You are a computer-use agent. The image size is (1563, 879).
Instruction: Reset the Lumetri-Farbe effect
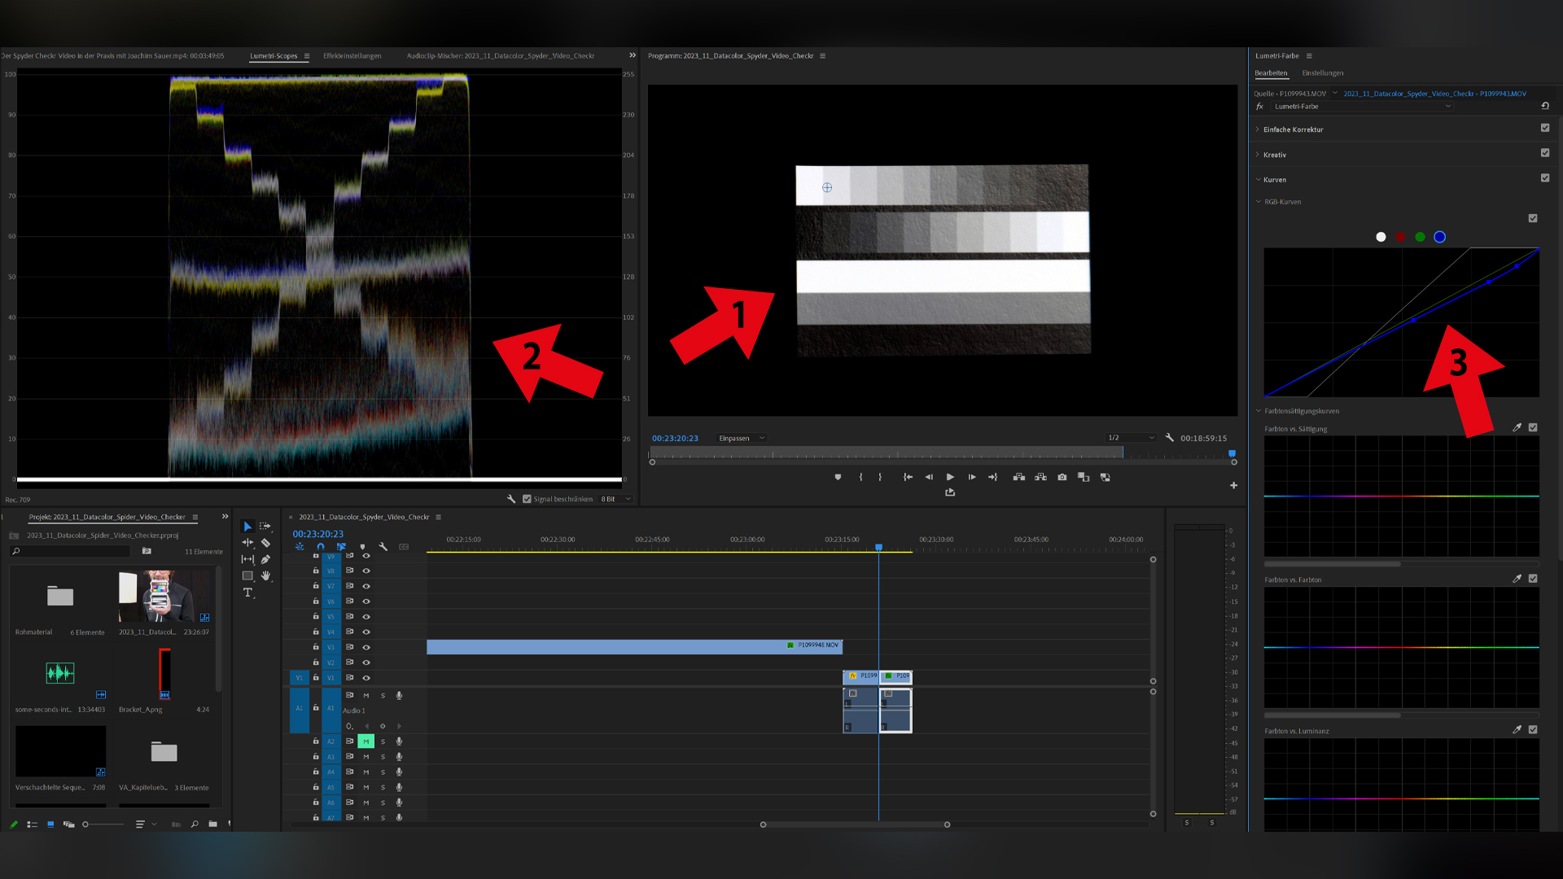click(x=1545, y=106)
